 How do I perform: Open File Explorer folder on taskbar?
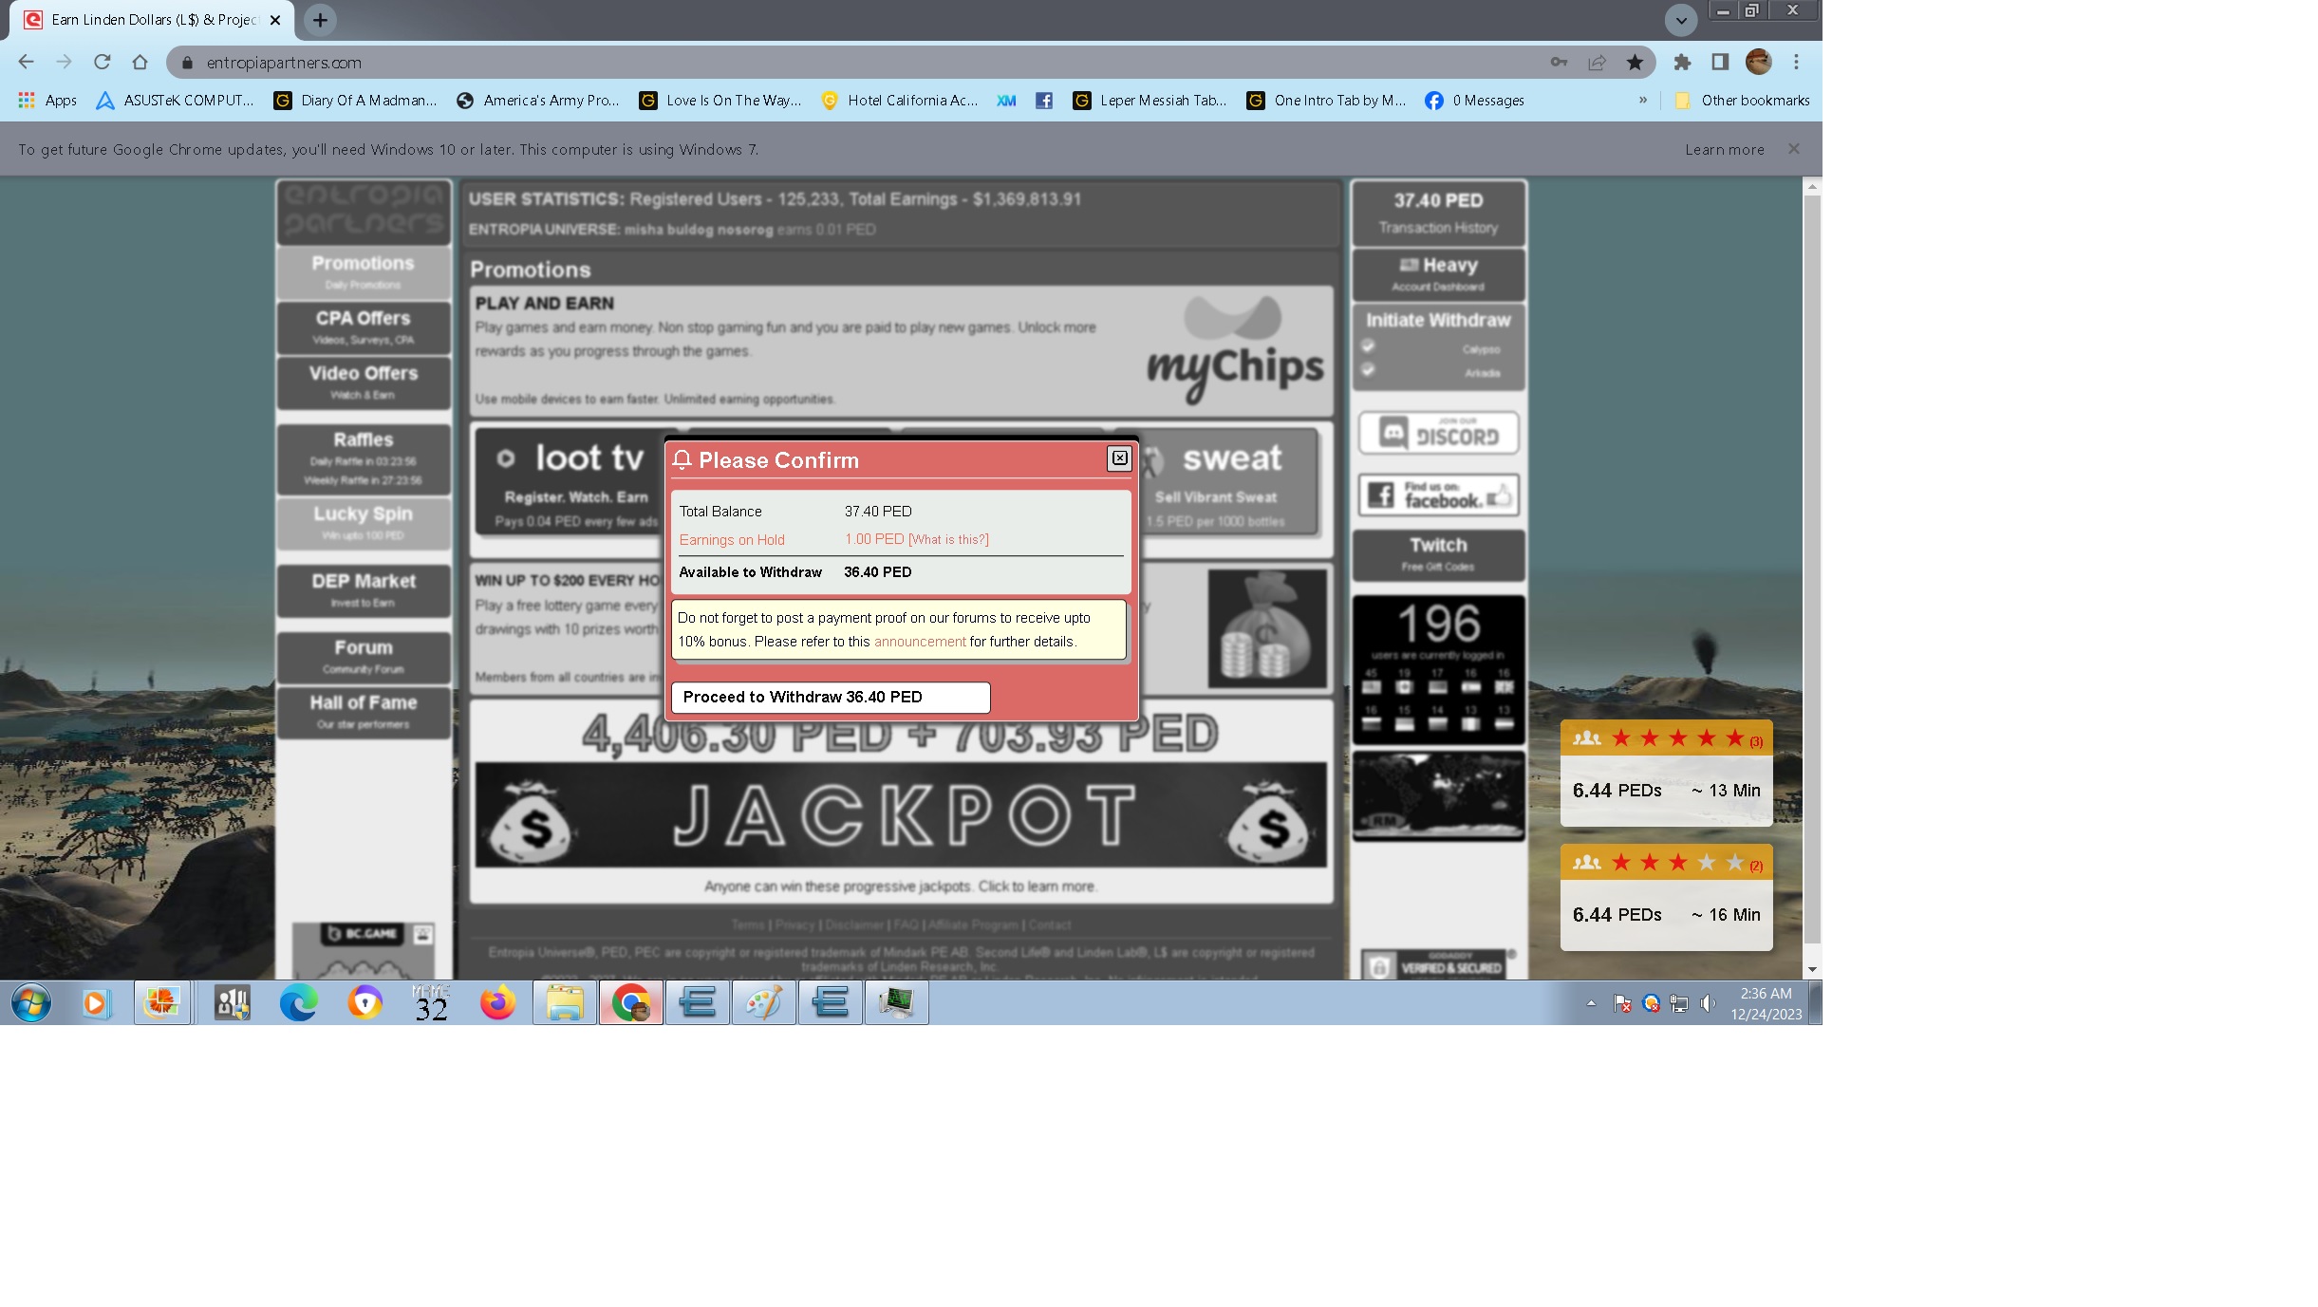coord(565,1002)
